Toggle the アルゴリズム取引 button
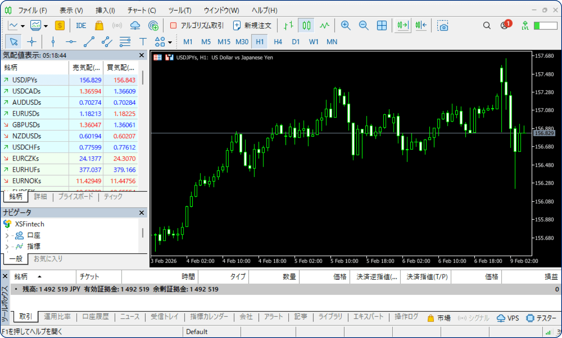This screenshot has height=338, width=562. tap(197, 25)
